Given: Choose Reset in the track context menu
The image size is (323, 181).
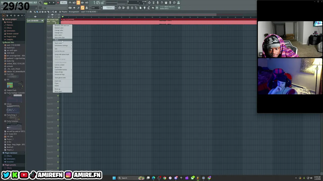Looking at the screenshot, I should point(63,40).
